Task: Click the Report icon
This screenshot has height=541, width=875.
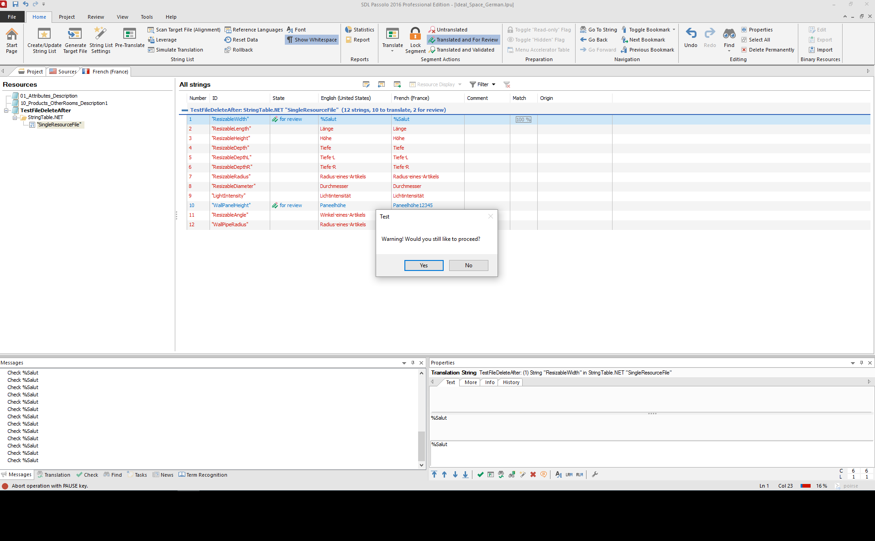Action: [x=357, y=40]
